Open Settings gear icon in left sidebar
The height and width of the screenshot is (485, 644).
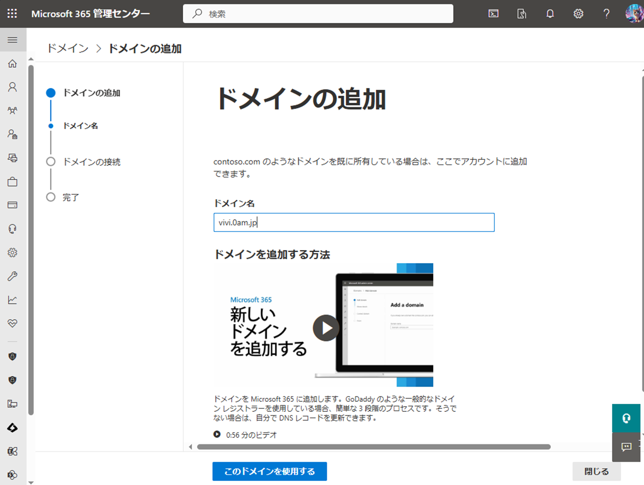click(x=13, y=253)
